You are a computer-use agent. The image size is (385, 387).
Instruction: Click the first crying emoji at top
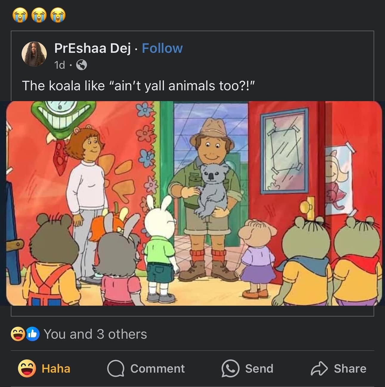click(x=20, y=16)
